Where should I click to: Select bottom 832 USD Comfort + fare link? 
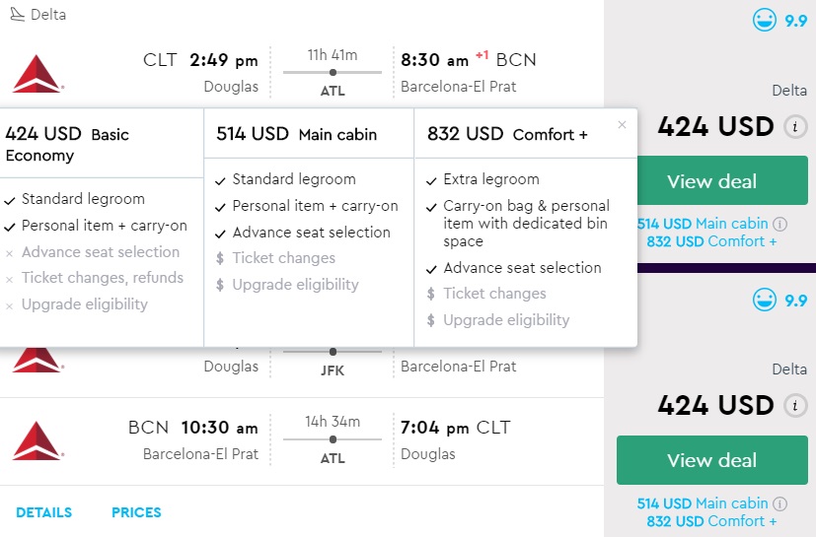(711, 521)
